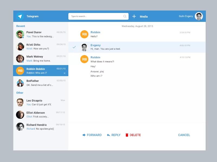The image size is (217, 162).
Task: Click the 4:00:10 PM timestamp
Action: click(185, 45)
